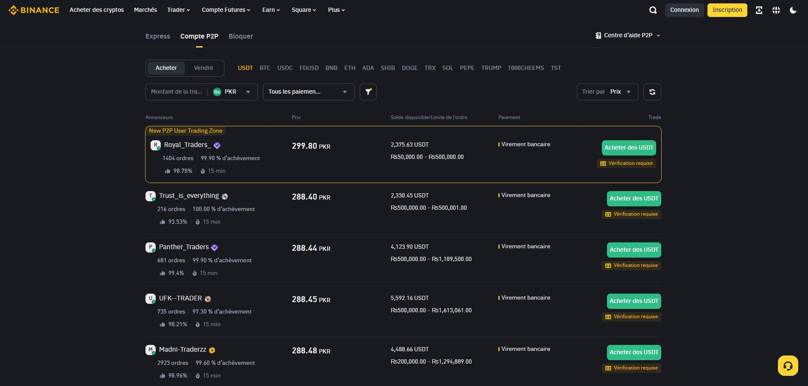Click Madni-Traderzz avatar icon

pos(151,350)
